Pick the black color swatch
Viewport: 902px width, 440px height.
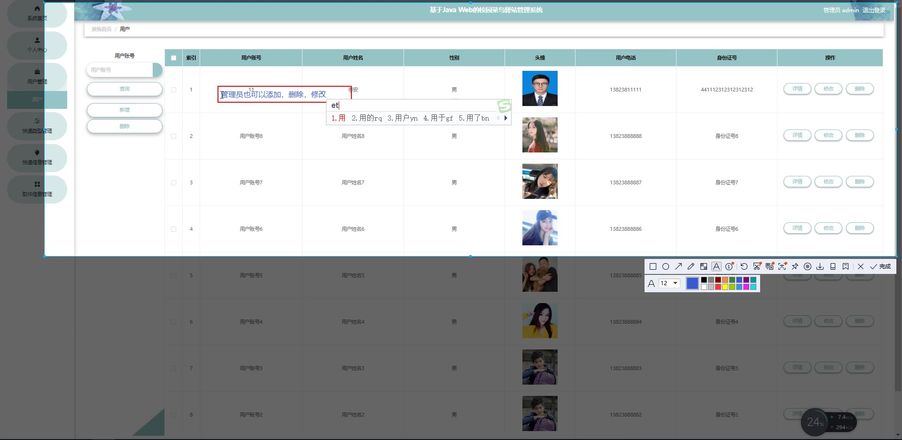point(704,280)
